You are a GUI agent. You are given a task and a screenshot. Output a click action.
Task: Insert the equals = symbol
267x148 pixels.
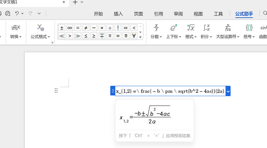pyautogui.click(x=78, y=28)
